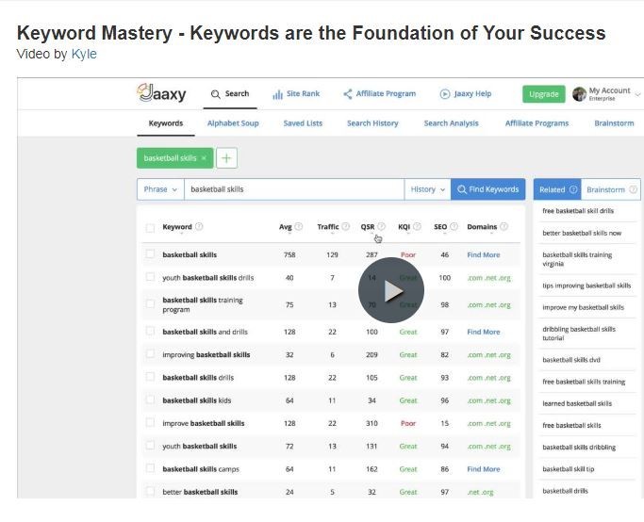Click the keyword search input field
The image size is (644, 522).
coord(294,189)
